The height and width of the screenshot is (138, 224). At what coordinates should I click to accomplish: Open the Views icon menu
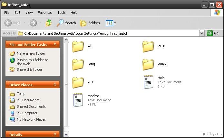pyautogui.click(x=111, y=23)
